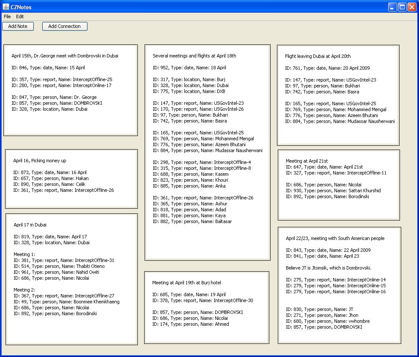The image size is (419, 357).
Task: Click the person line for JT
Action: [320, 310]
